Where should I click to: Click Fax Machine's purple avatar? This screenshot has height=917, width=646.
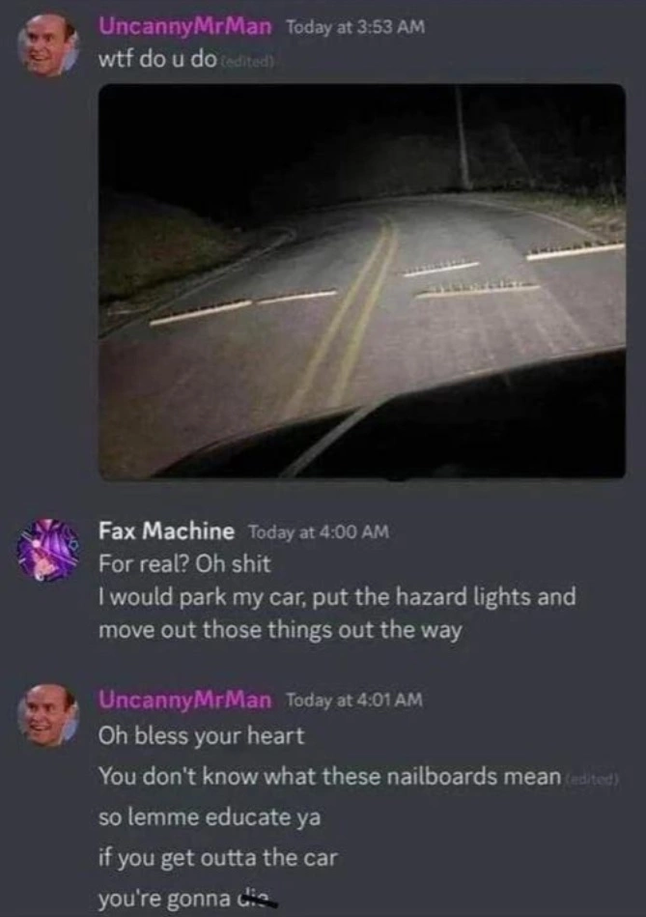(48, 550)
